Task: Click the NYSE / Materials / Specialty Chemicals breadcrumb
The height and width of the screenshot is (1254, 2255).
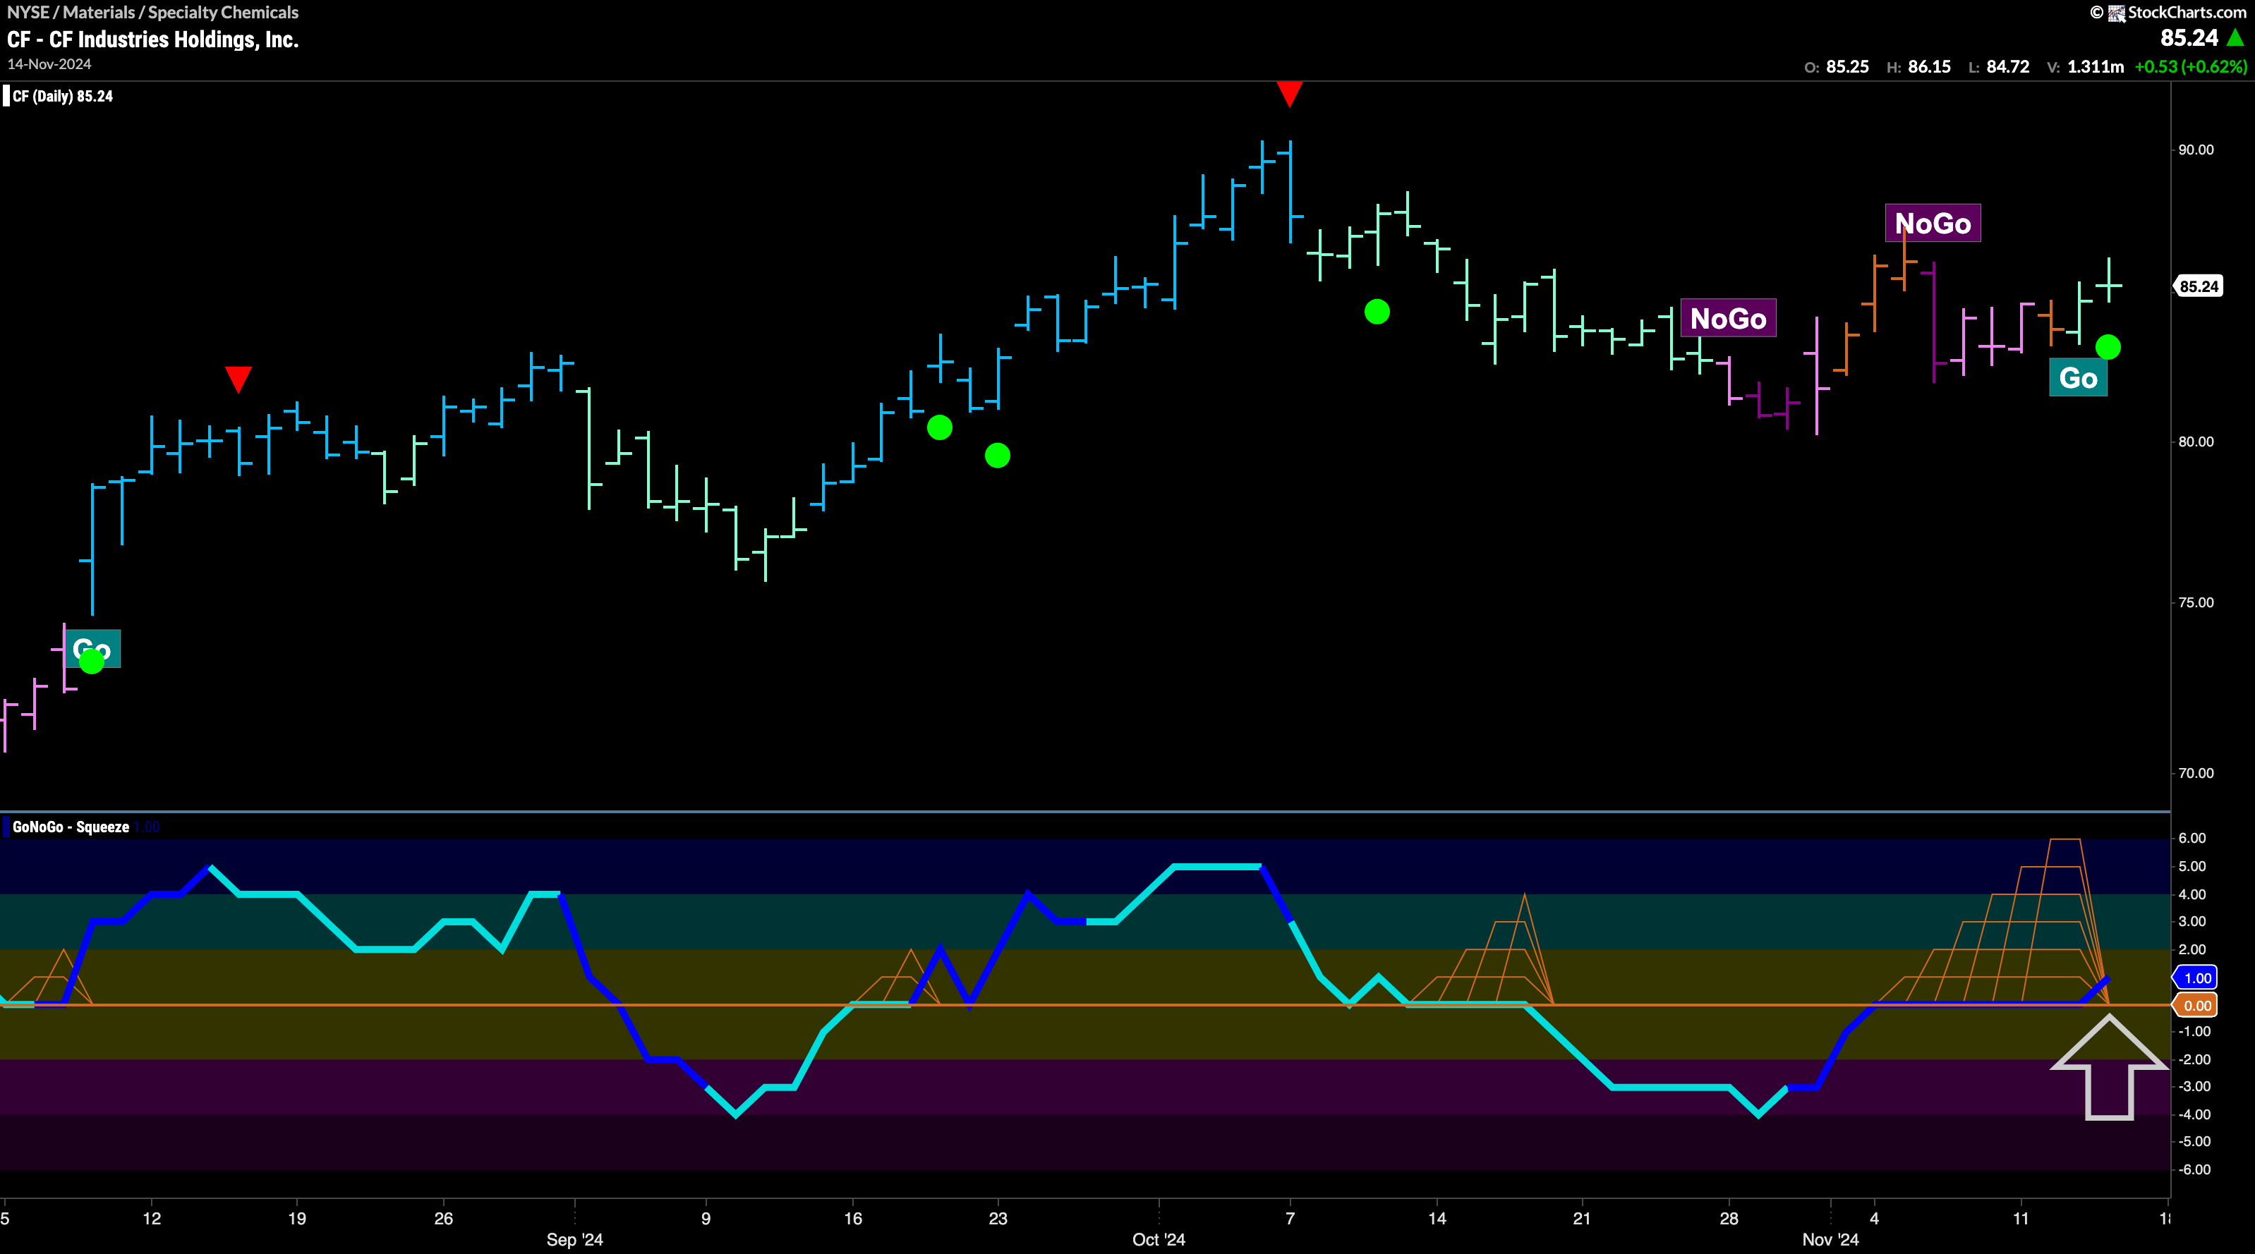Action: (153, 12)
